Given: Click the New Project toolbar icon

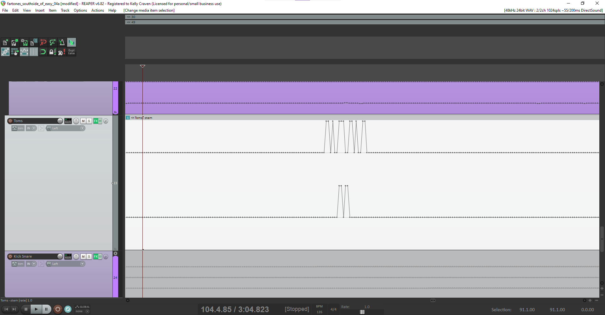Looking at the screenshot, I should pos(5,43).
